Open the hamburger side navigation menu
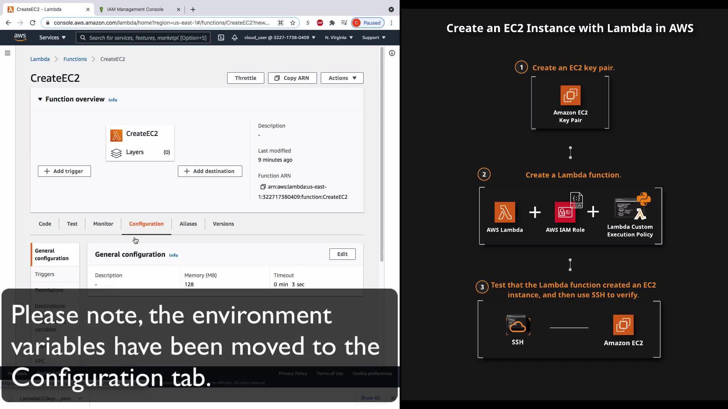Screen dimensions: 728x409 8,53
